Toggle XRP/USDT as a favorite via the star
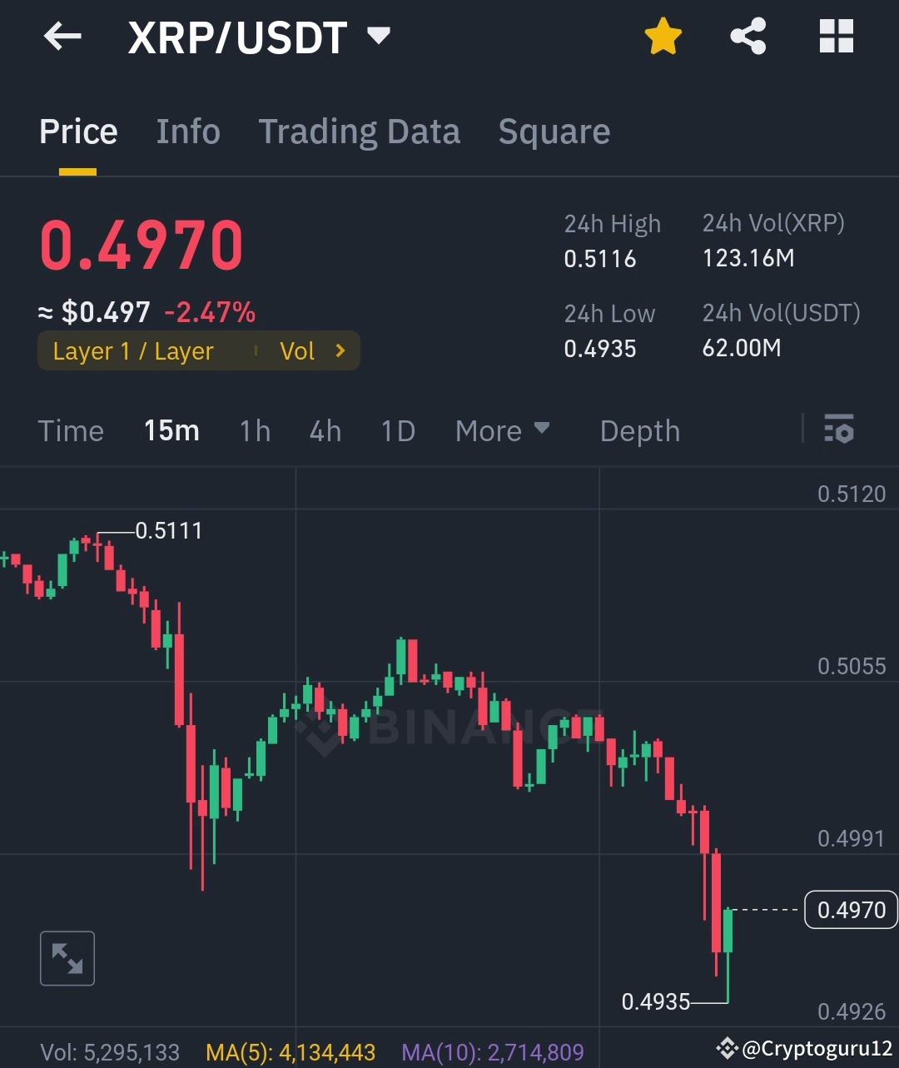Screen dimensions: 899x1068 click(x=663, y=36)
